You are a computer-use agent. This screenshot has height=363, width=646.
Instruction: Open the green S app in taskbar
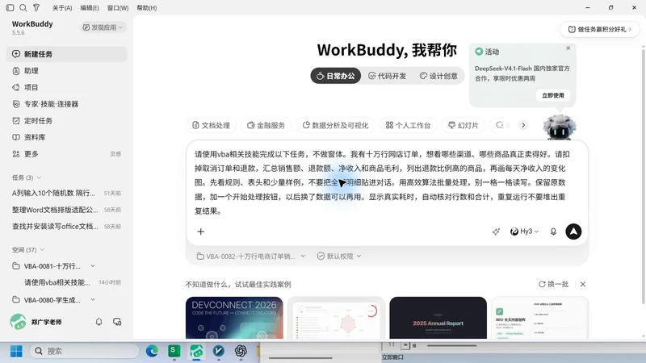[174, 351]
